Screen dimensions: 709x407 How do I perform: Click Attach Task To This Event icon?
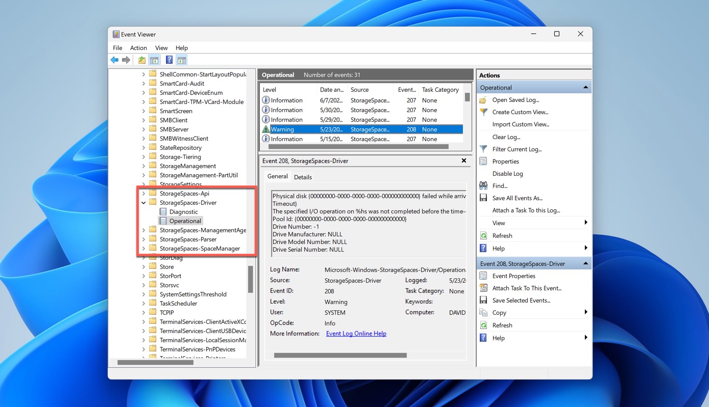pyautogui.click(x=483, y=288)
